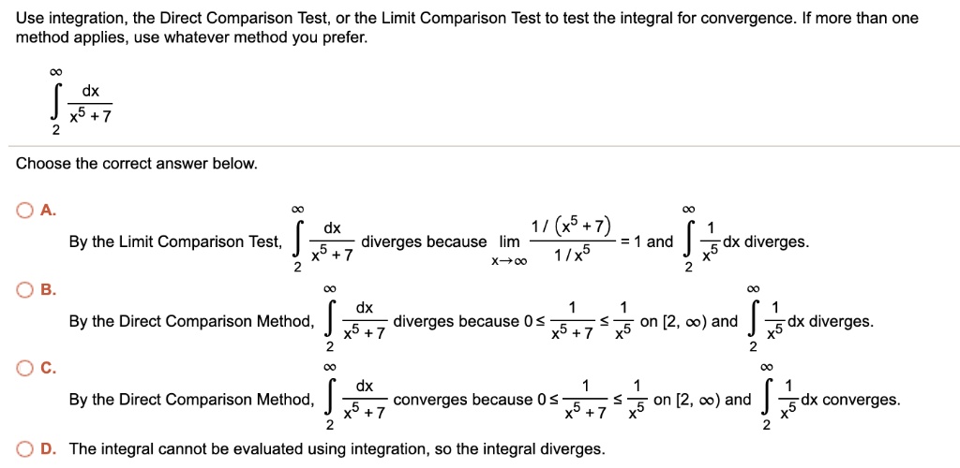This screenshot has width=960, height=468.
Task: Select radio button for answer B
Action: click(x=25, y=290)
